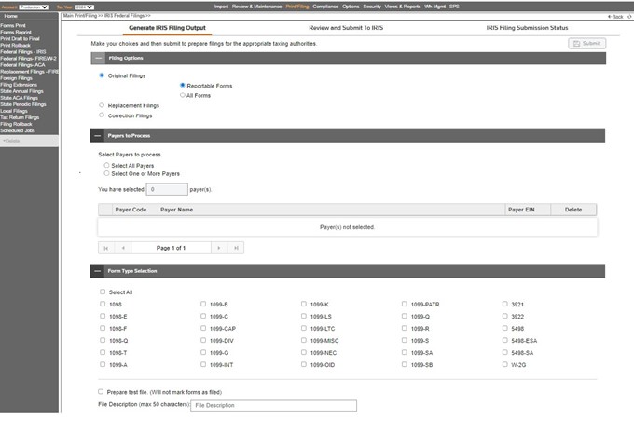Go to first page of payer list
Image resolution: width=634 pixels, height=421 pixels.
106,248
